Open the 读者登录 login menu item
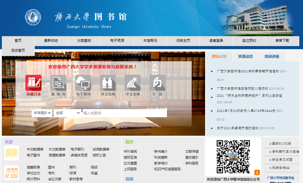303x183 pixels. [x=216, y=41]
